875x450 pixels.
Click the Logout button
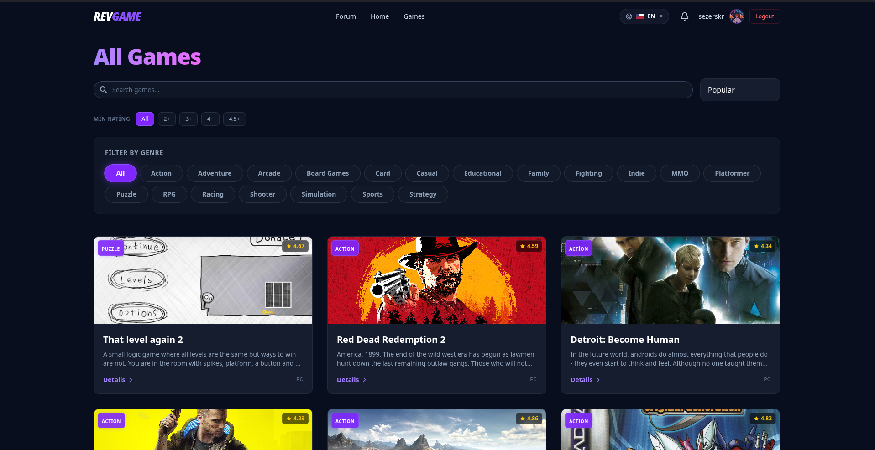click(x=764, y=16)
